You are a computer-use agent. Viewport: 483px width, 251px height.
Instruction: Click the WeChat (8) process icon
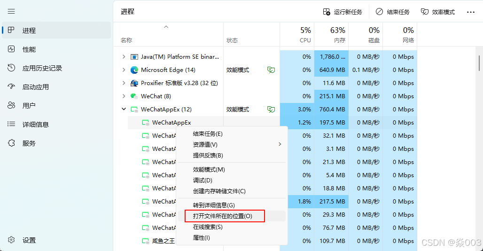click(134, 96)
